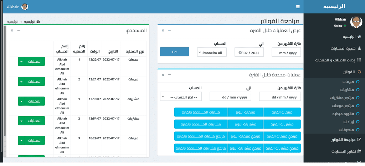Click the tree icon for شجرة الحسابات
365x166 pixels.
click(x=359, y=48)
